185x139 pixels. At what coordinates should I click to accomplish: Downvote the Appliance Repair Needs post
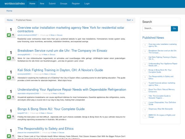(13, 97)
